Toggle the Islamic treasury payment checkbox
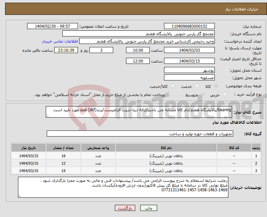Image resolution: width=267 pixels, height=217 pixels. tap(170, 94)
